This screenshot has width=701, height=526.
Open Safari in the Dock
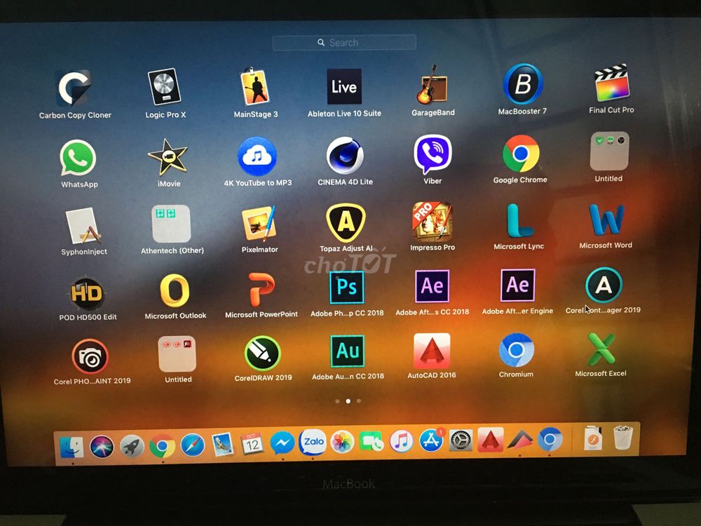193,445
